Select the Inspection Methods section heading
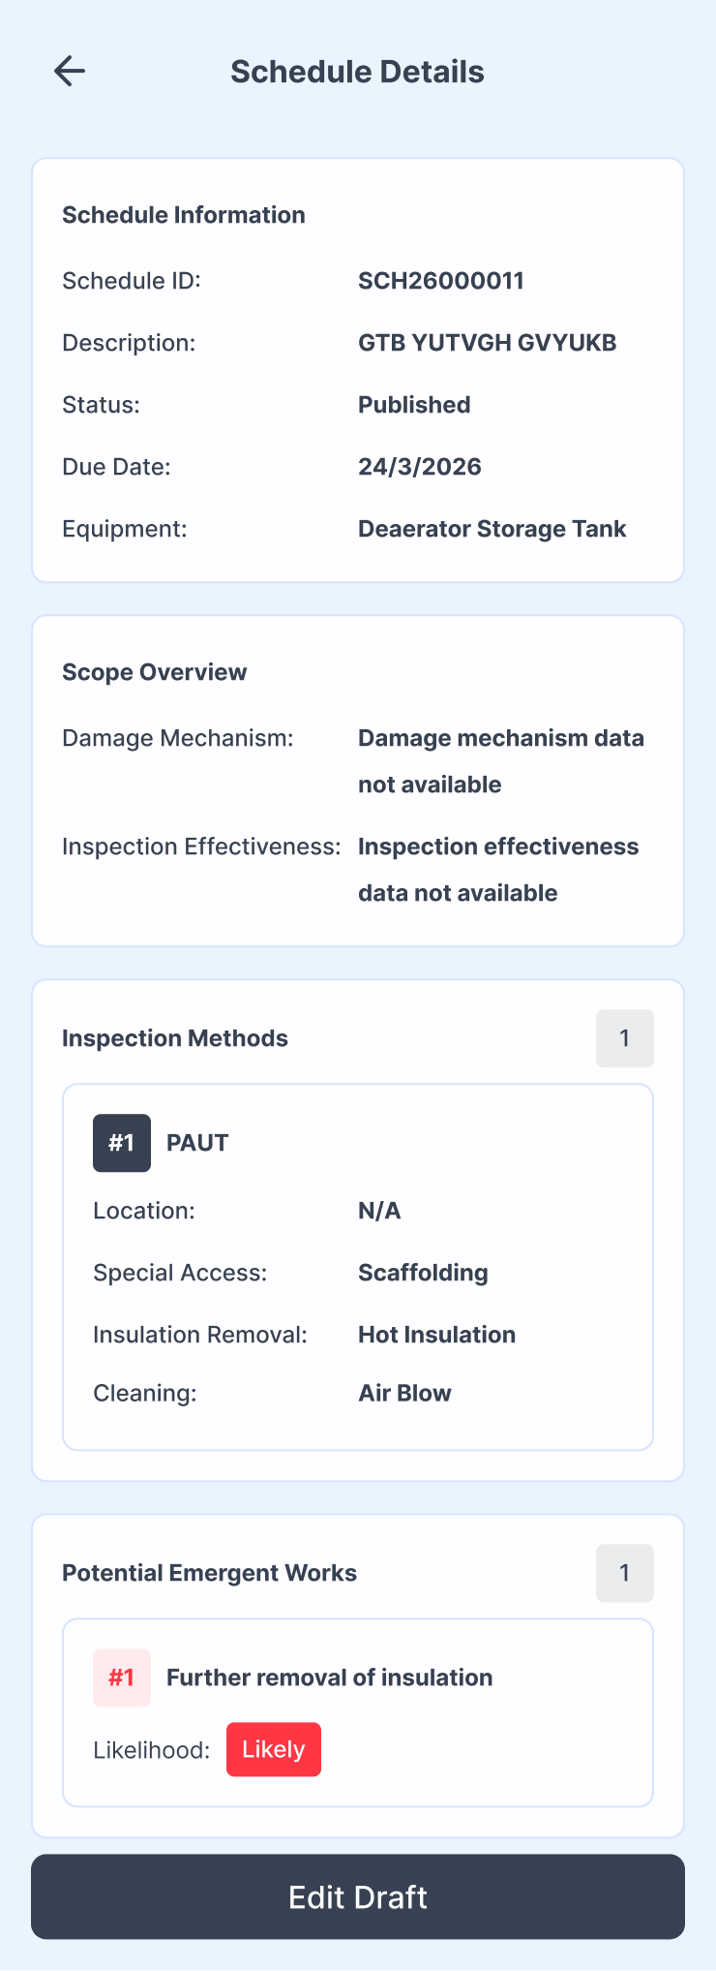 [175, 1038]
